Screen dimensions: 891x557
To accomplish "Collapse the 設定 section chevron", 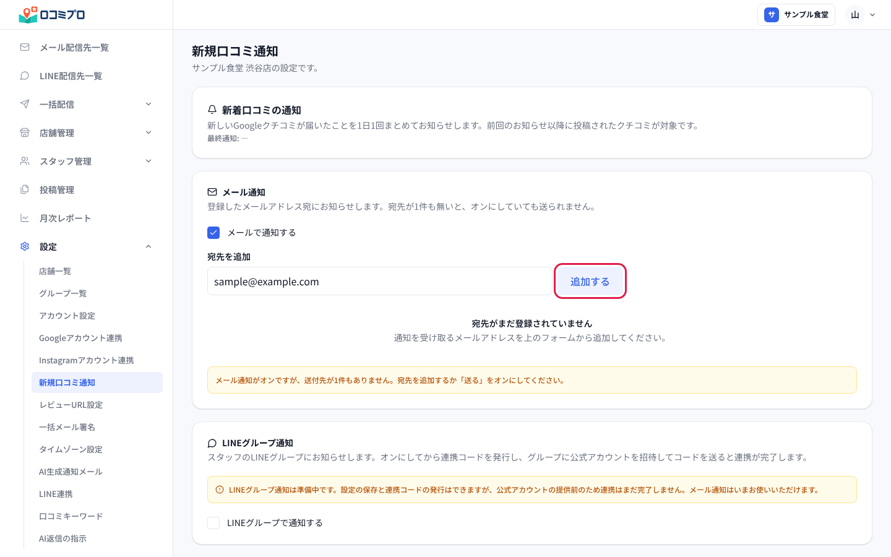I will click(x=148, y=246).
